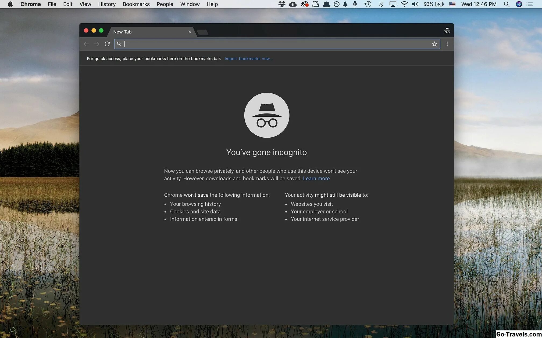Open the People menu

pyautogui.click(x=165, y=4)
